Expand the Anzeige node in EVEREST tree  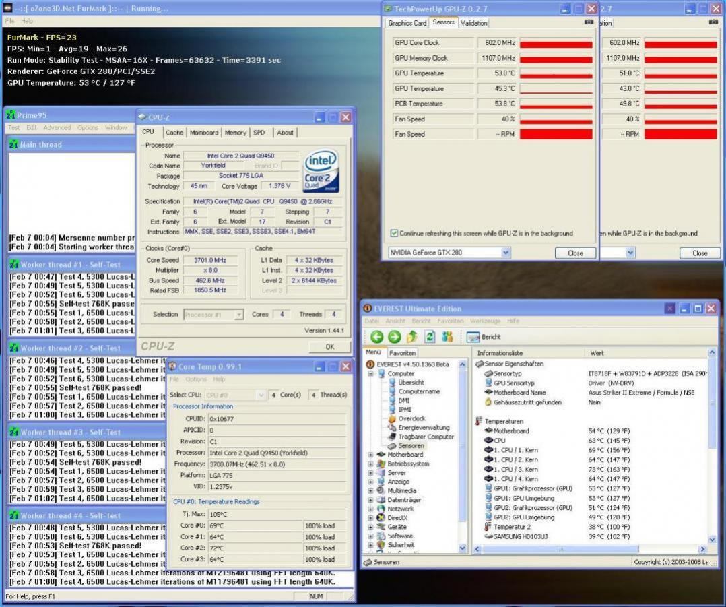(370, 482)
